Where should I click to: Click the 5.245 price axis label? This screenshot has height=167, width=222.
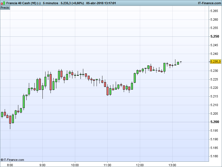[214, 45]
